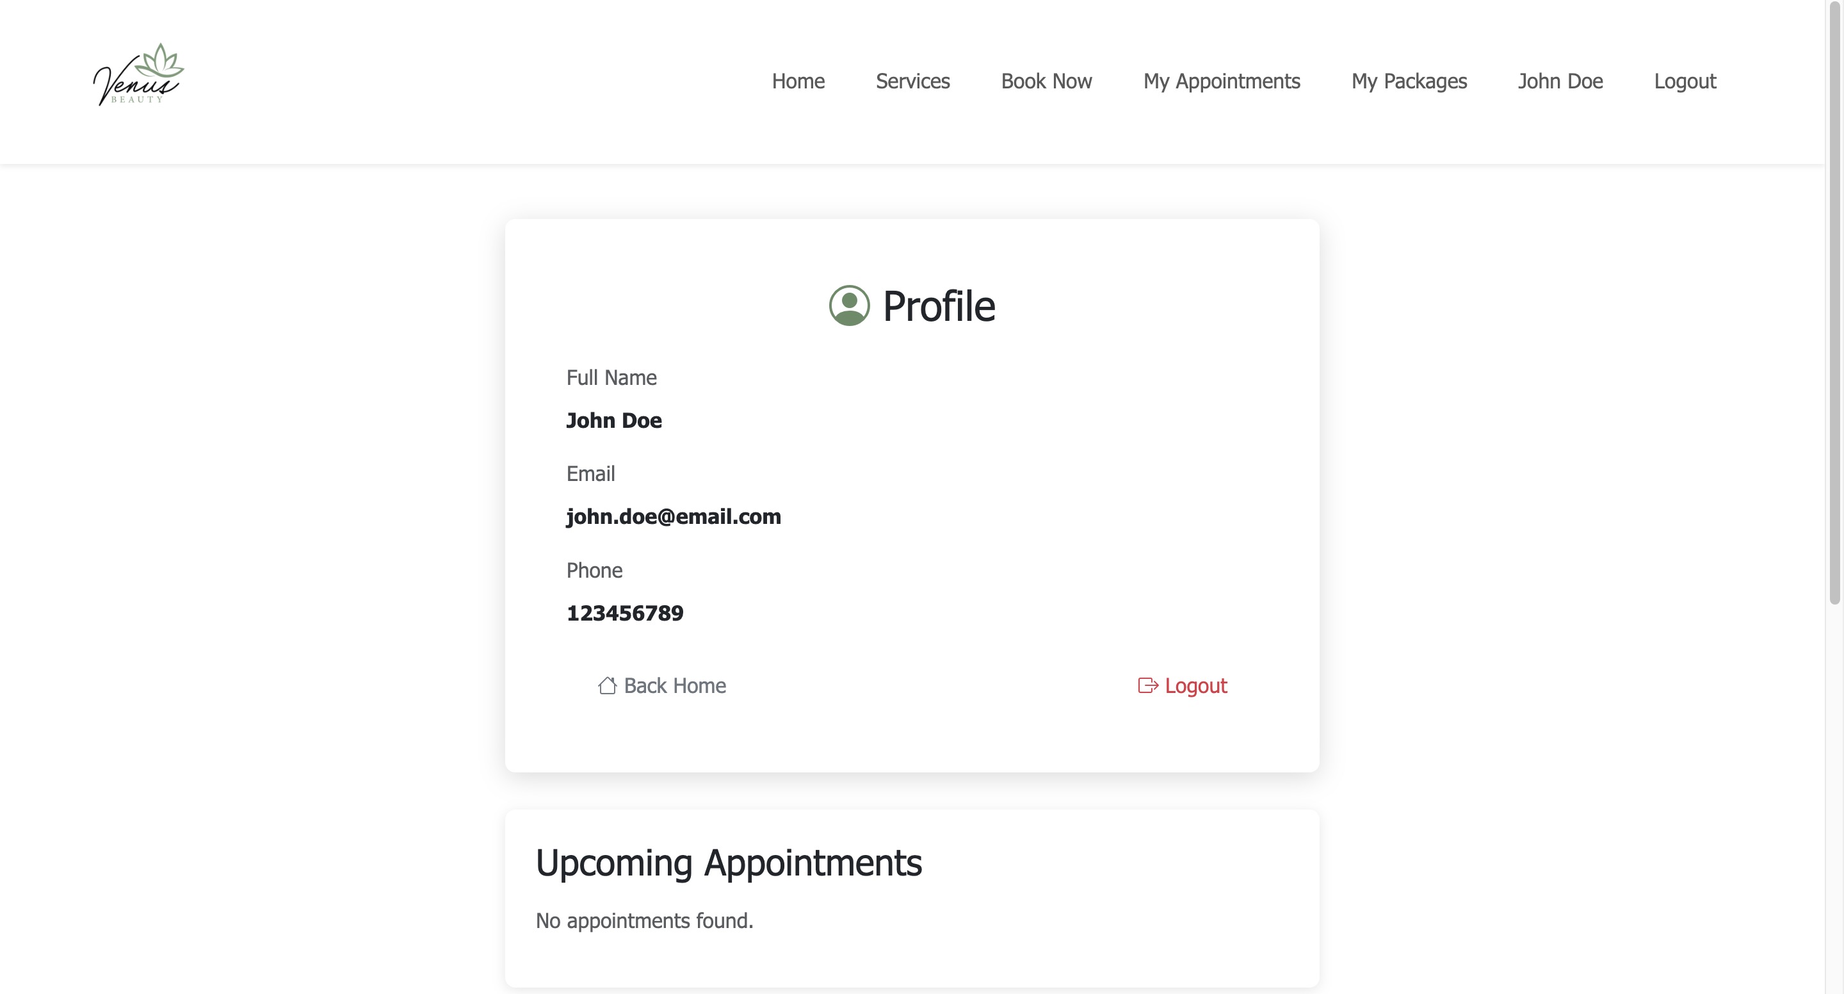This screenshot has width=1844, height=994.
Task: Click the phone number 123456789
Action: (x=624, y=613)
